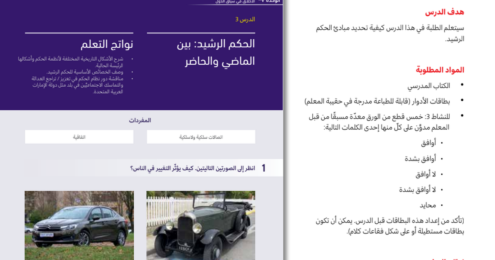Viewport: 495px width, 260px height.
Task: Click the 'المفردات' heading
Action: click(x=140, y=121)
